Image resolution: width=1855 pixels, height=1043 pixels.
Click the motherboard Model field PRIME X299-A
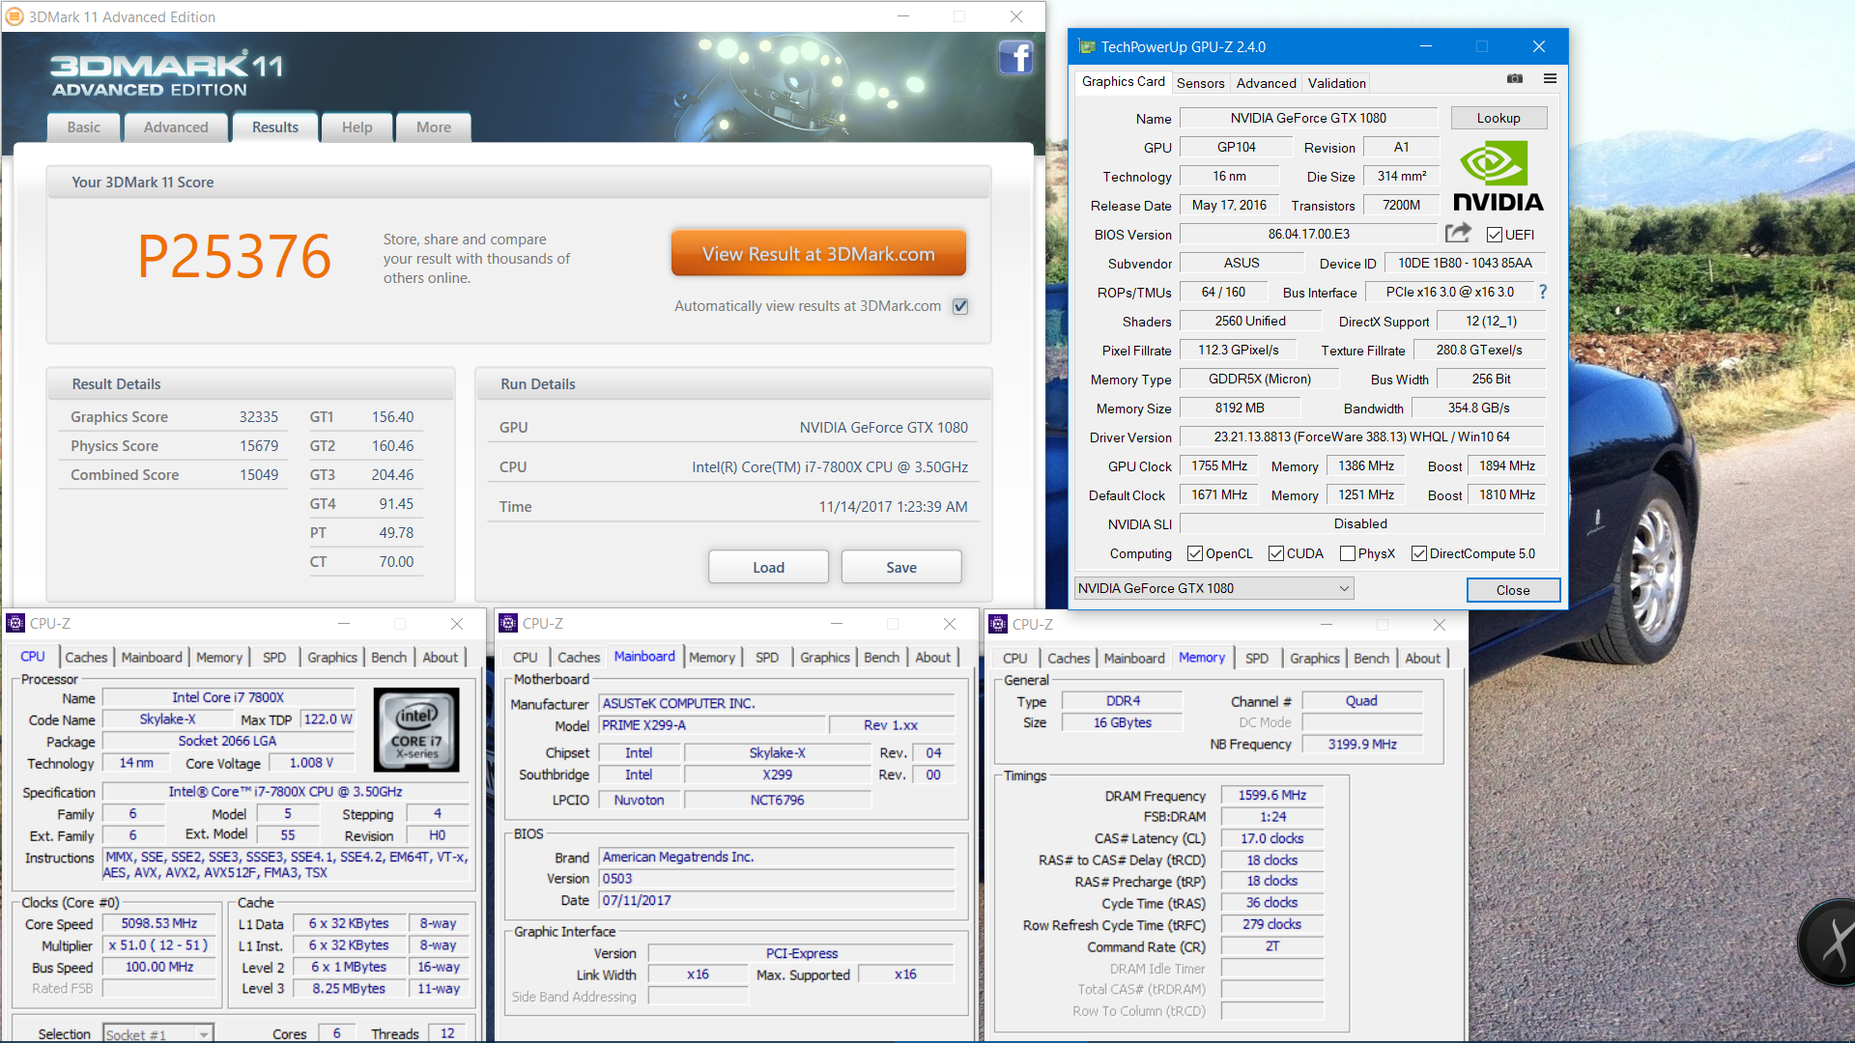click(x=713, y=724)
